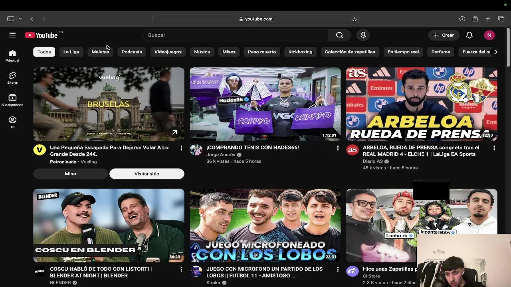Open the Con Los Lobos thumbnail
The image size is (511, 287).
click(265, 226)
